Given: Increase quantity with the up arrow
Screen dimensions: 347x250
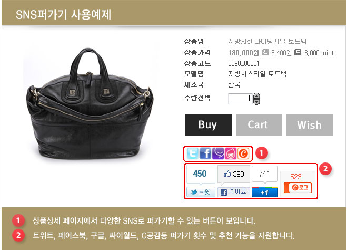Looking at the screenshot, I should 256,96.
